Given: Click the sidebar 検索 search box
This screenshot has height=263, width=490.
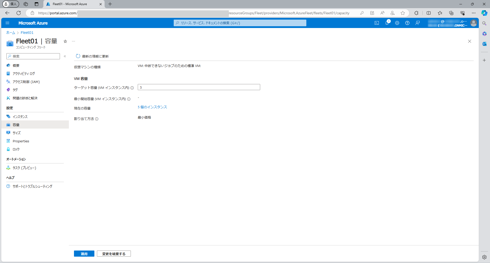Looking at the screenshot, I should click(33, 56).
